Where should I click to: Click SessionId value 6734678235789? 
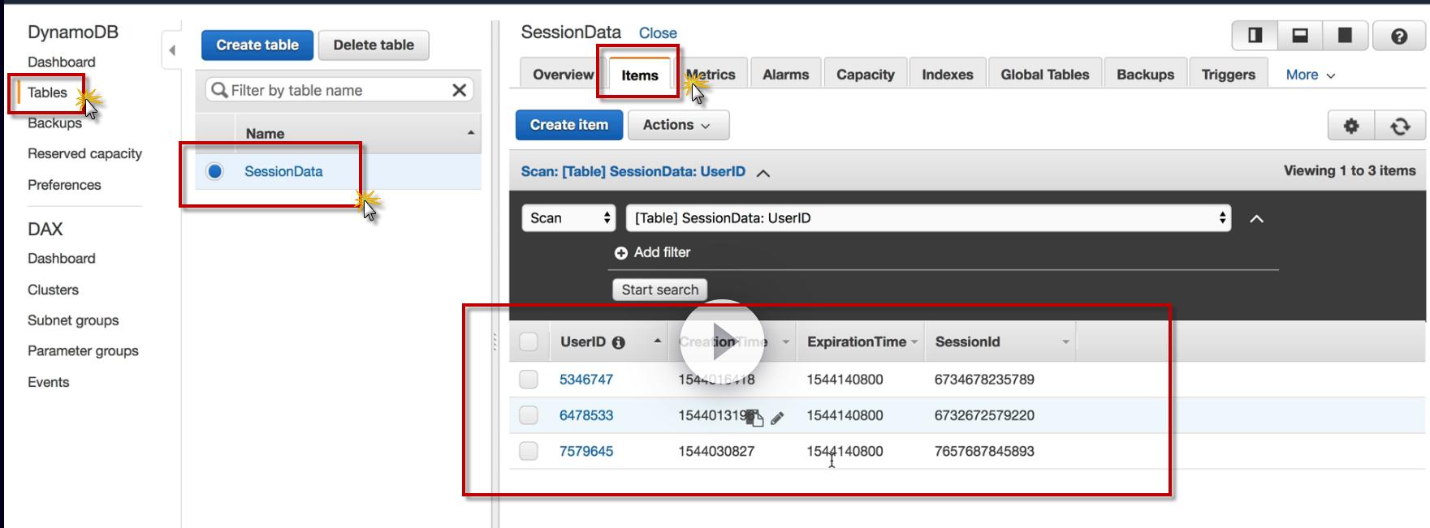tap(984, 379)
